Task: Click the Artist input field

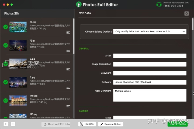Action: click(150, 56)
